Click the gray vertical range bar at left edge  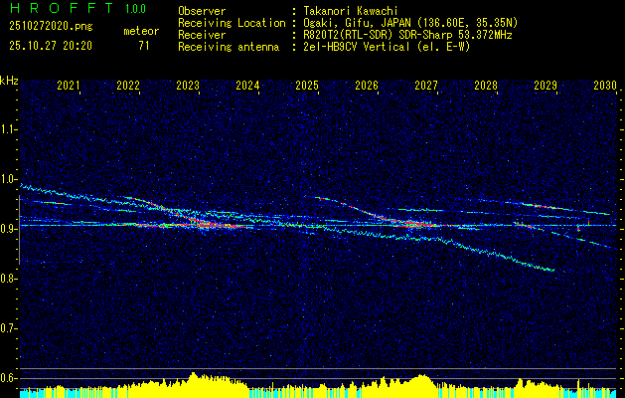click(x=19, y=230)
